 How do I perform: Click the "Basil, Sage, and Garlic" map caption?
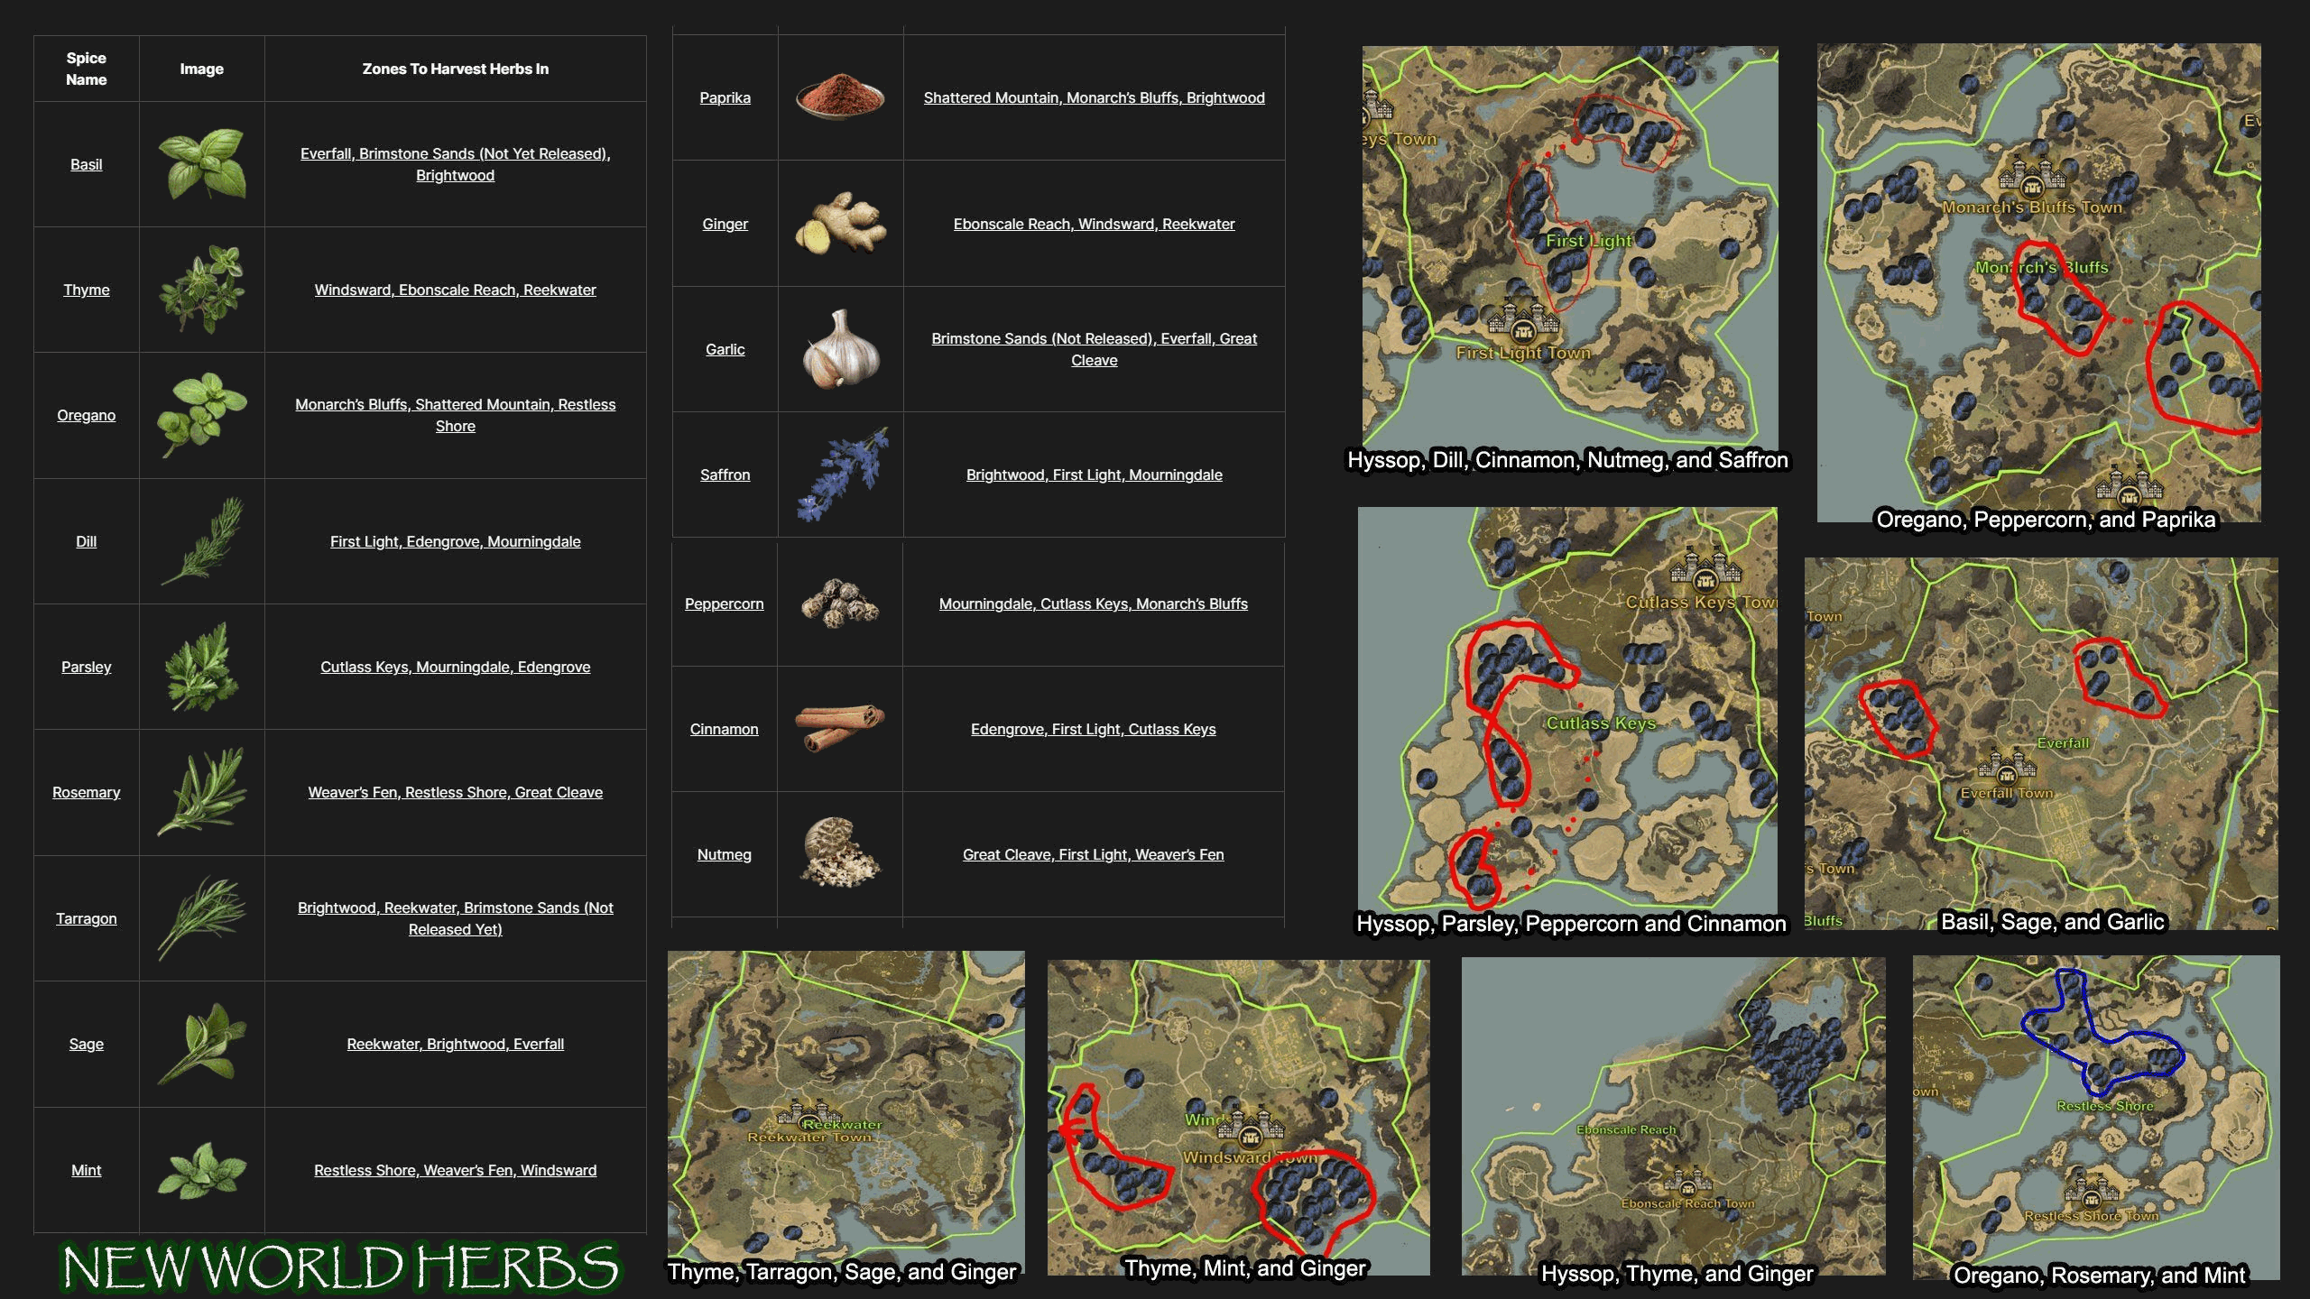click(2052, 921)
